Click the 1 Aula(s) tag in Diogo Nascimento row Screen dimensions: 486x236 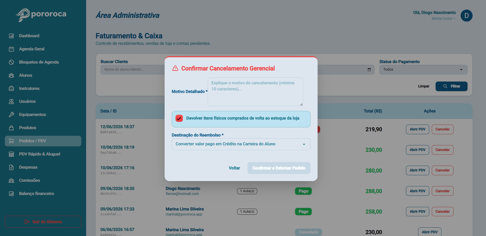247,191
